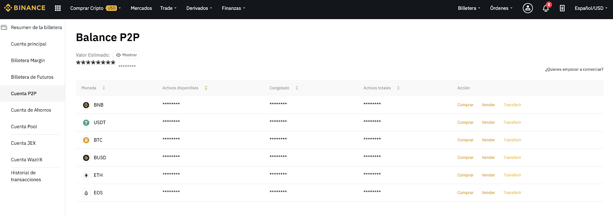Image resolution: width=613 pixels, height=215 pixels.
Task: Click the USDT coin icon
Action: (86, 123)
